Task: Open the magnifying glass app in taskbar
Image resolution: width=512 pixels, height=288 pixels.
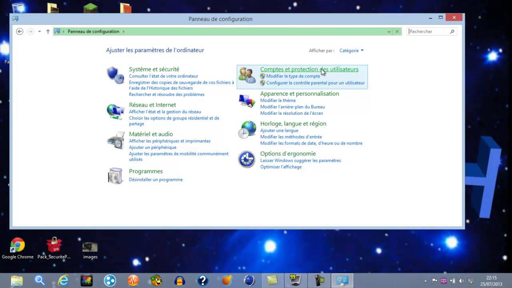Action: tap(40, 280)
